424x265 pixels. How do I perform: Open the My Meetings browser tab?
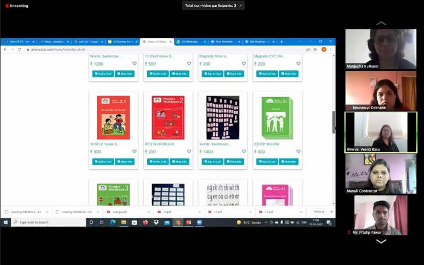click(259, 41)
